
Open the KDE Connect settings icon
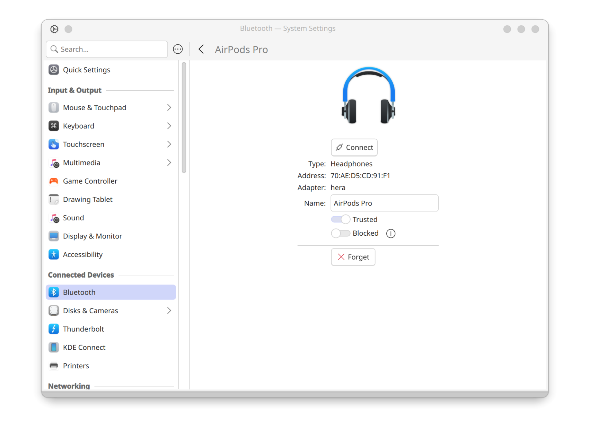click(54, 347)
